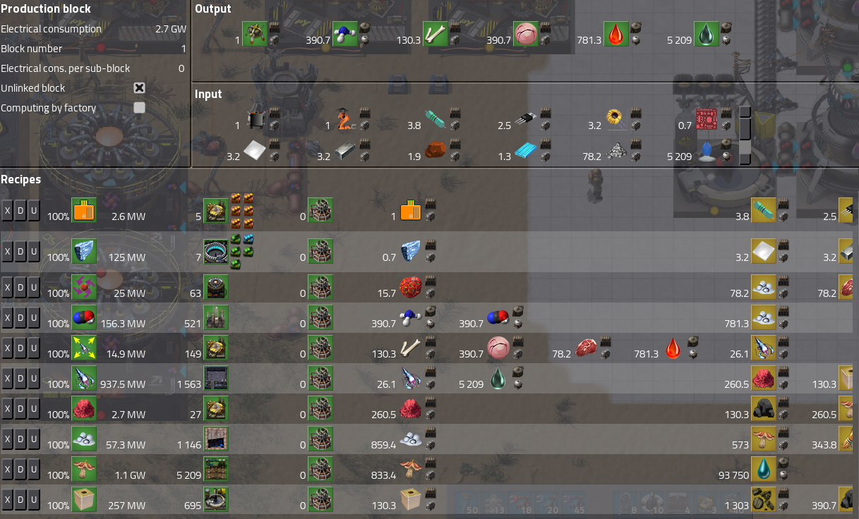Click the yellow coil item in Input panel
859x519 pixels.
pos(617,119)
